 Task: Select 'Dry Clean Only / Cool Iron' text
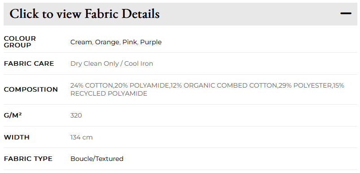pyautogui.click(x=112, y=63)
